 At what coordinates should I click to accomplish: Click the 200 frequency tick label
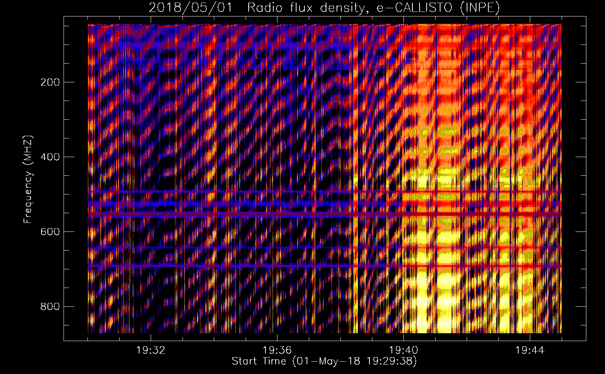(x=50, y=82)
